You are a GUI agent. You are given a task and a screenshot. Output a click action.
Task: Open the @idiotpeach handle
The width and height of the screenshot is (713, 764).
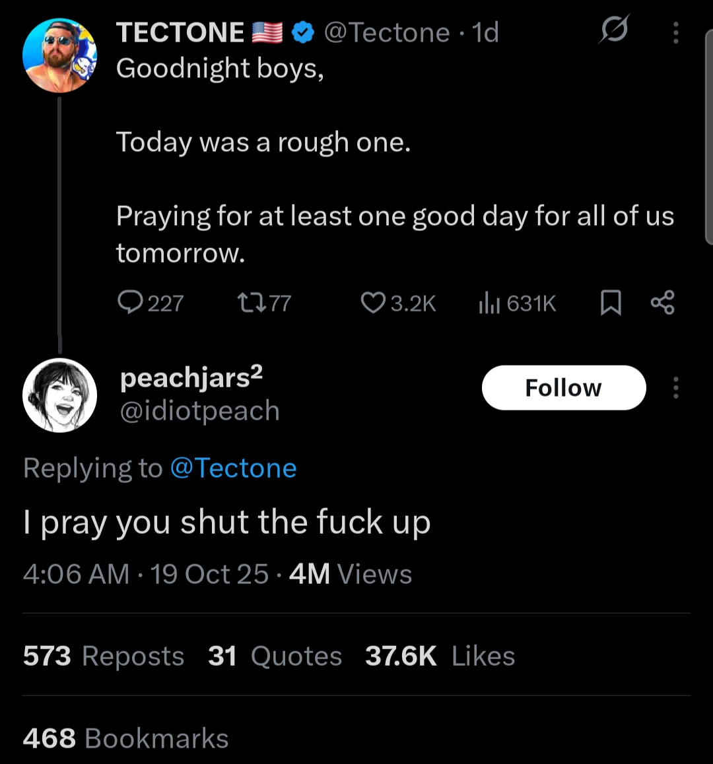click(x=199, y=410)
